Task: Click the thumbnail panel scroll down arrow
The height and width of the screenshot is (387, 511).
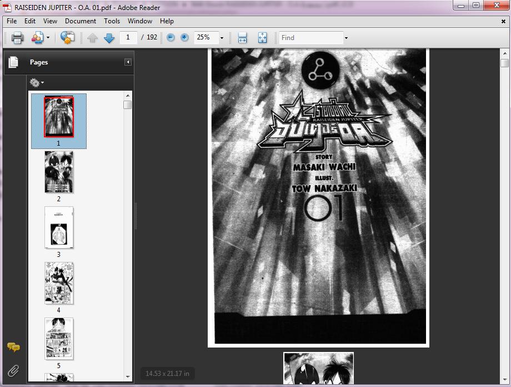Action: [128, 377]
